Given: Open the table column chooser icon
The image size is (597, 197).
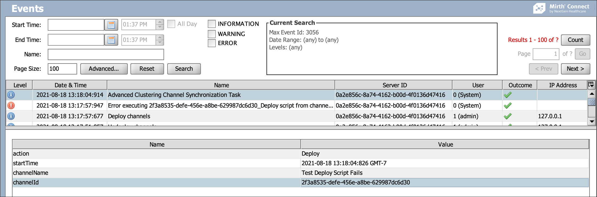Looking at the screenshot, I should pos(591,85).
